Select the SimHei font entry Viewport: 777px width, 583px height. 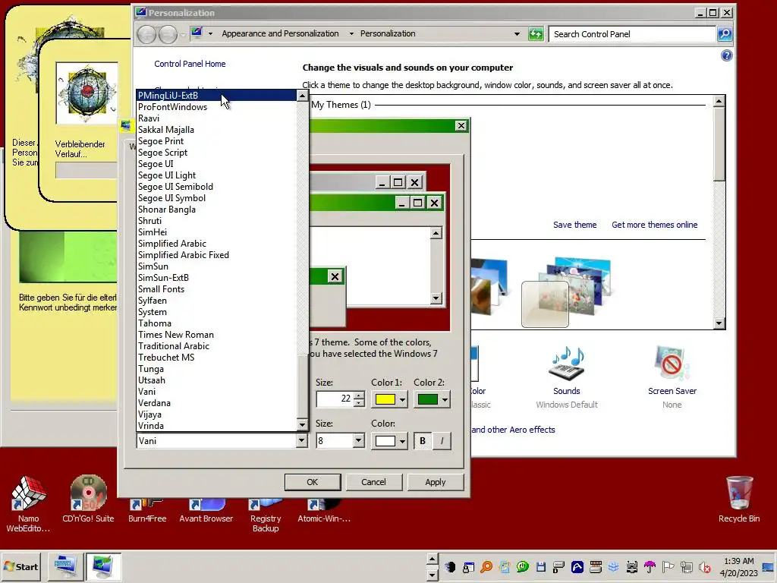point(217,232)
